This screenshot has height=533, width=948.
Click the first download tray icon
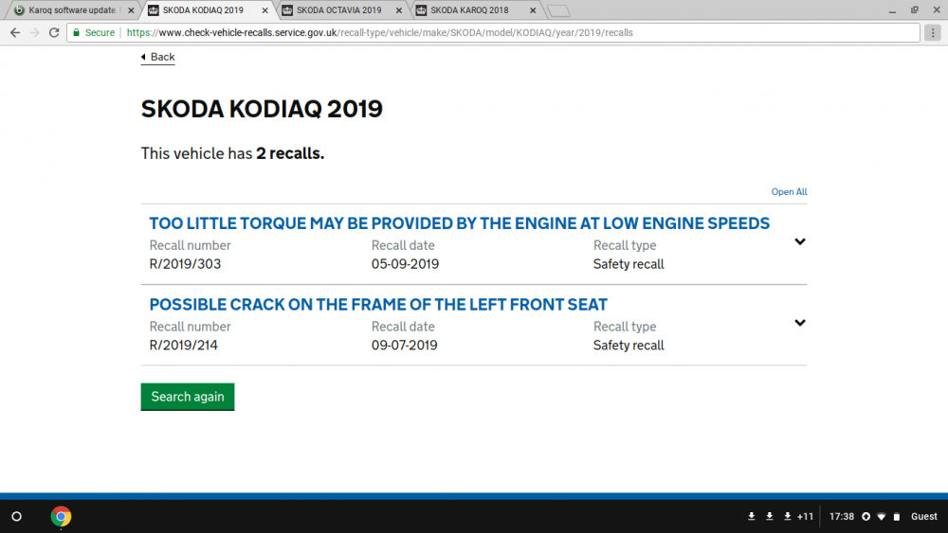tap(752, 517)
